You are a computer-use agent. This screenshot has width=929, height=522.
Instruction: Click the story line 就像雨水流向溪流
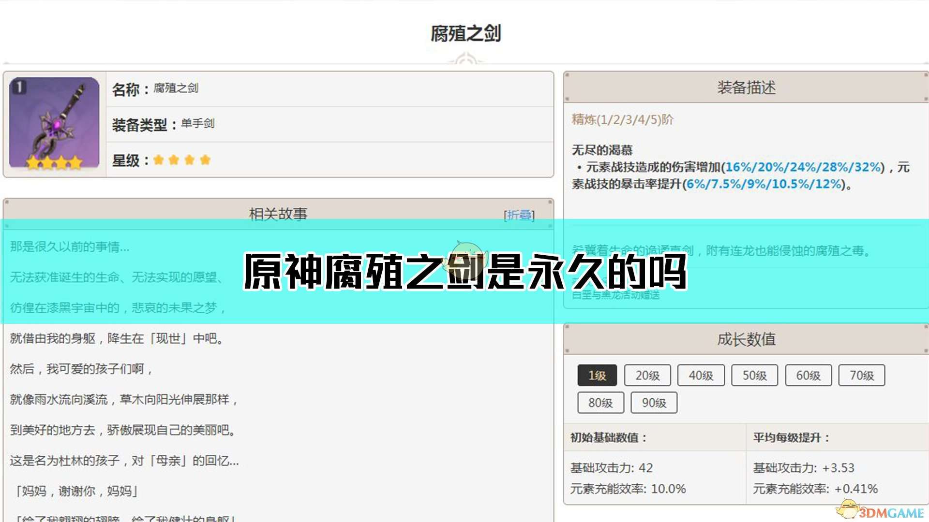coord(124,399)
